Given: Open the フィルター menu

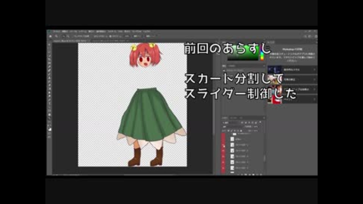Looking at the screenshot, I should [112, 31].
